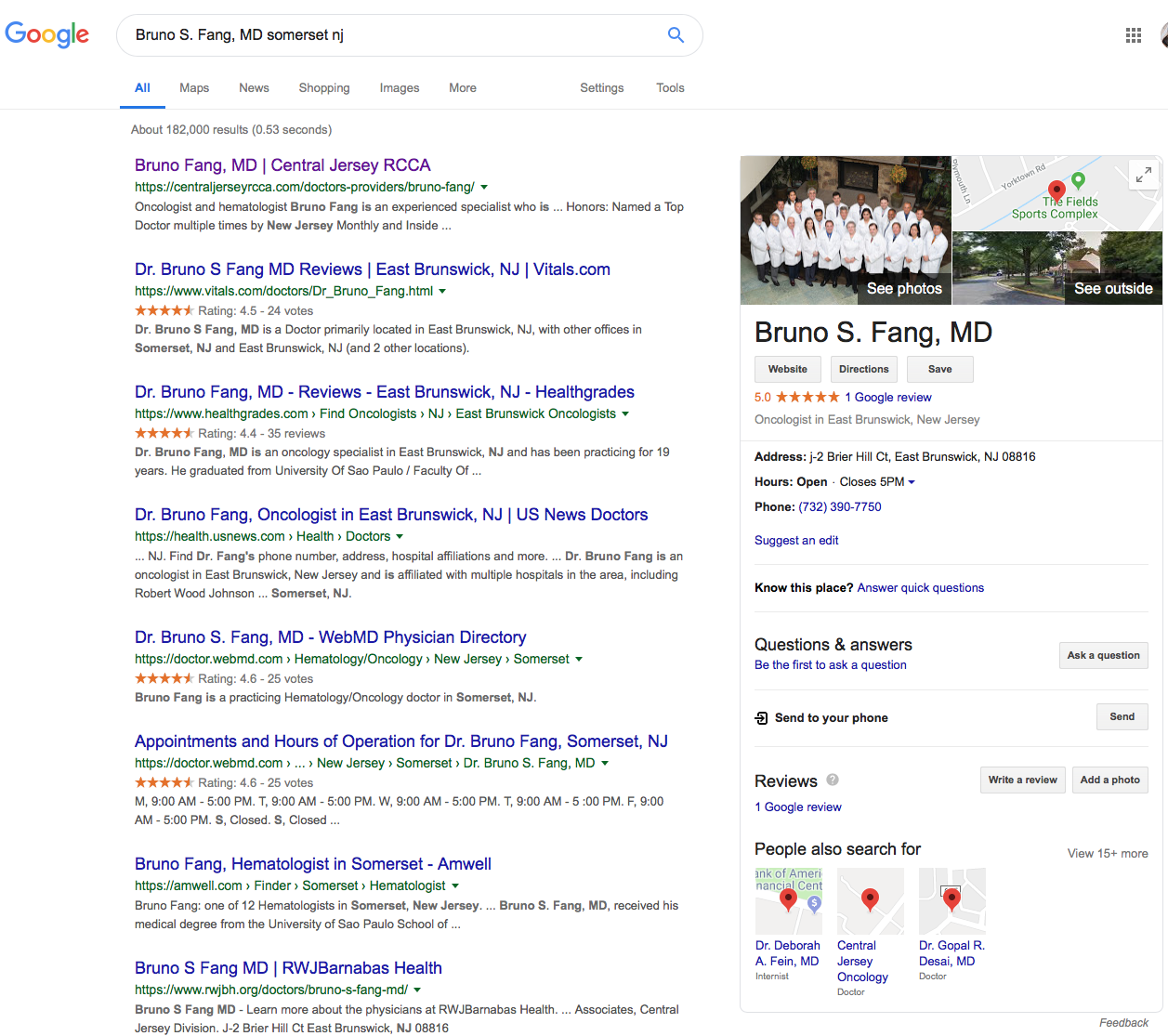Image resolution: width=1168 pixels, height=1036 pixels.
Task: Open the RWJBarnabas Health result
Action: (288, 968)
